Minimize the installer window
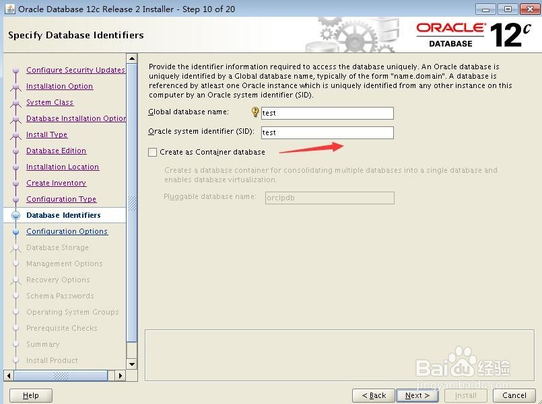 (485, 9)
